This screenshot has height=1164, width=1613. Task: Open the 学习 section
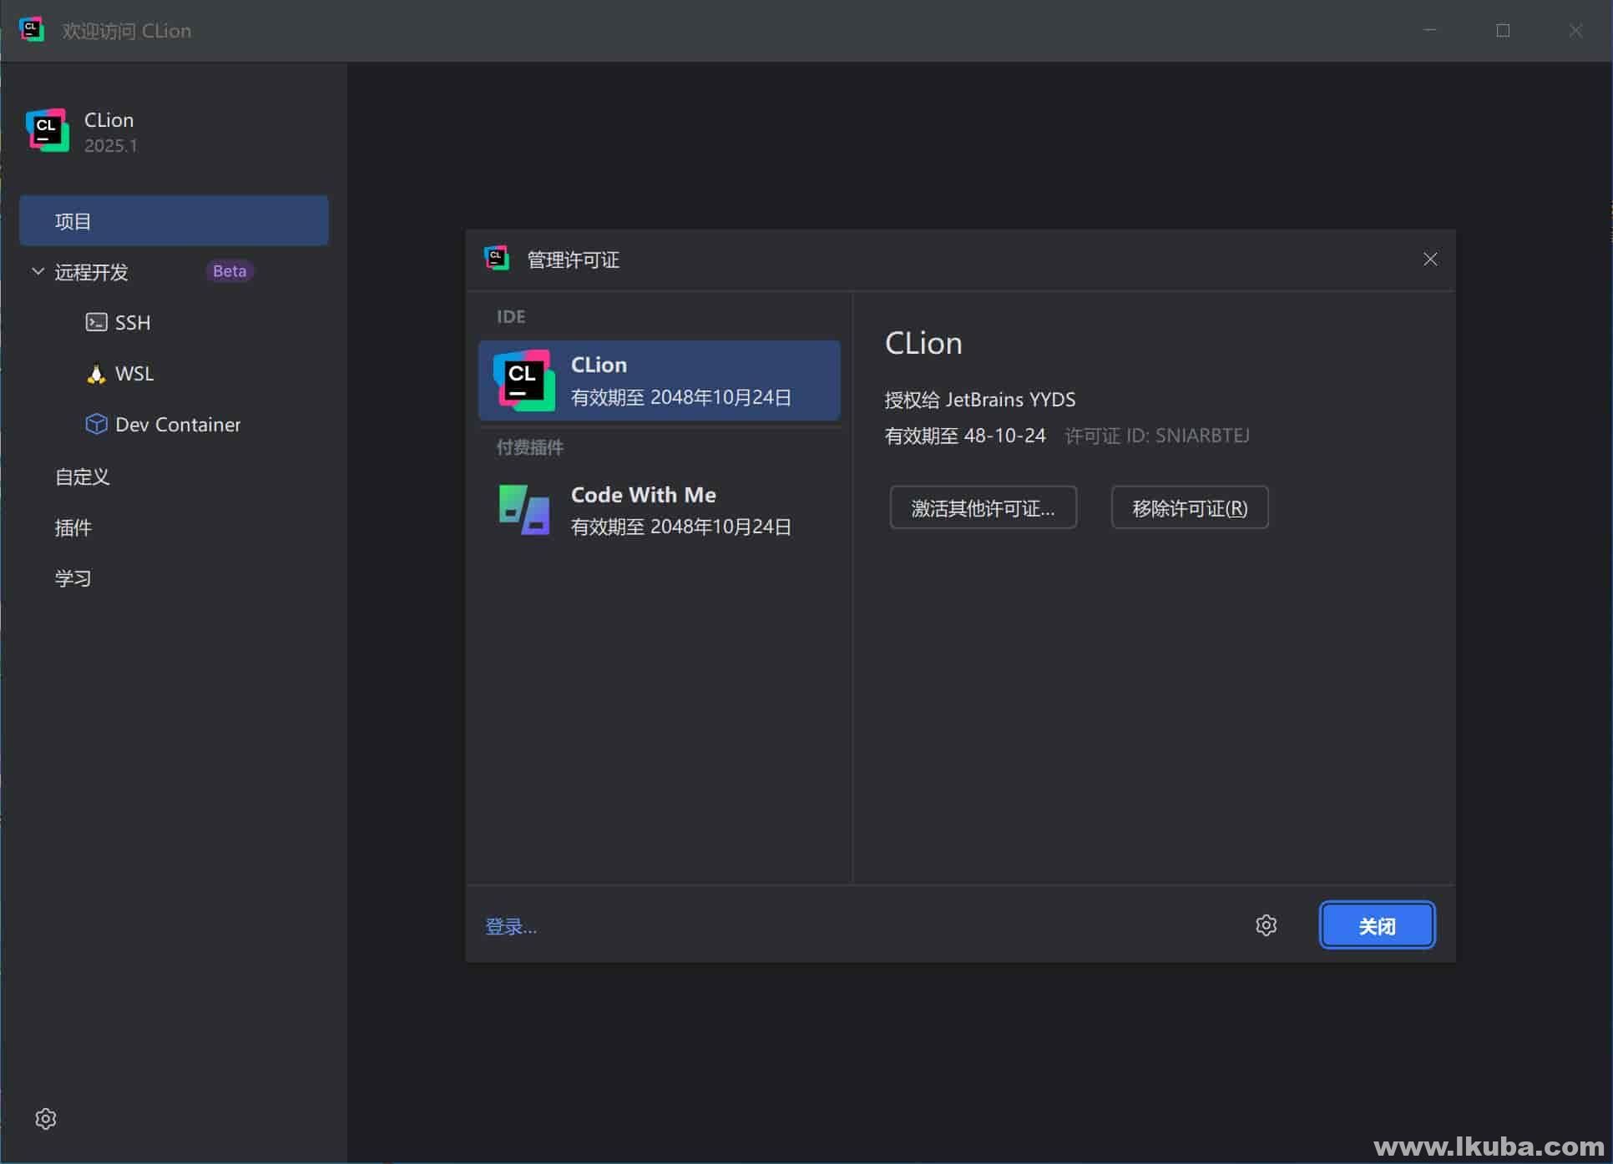[x=73, y=578]
